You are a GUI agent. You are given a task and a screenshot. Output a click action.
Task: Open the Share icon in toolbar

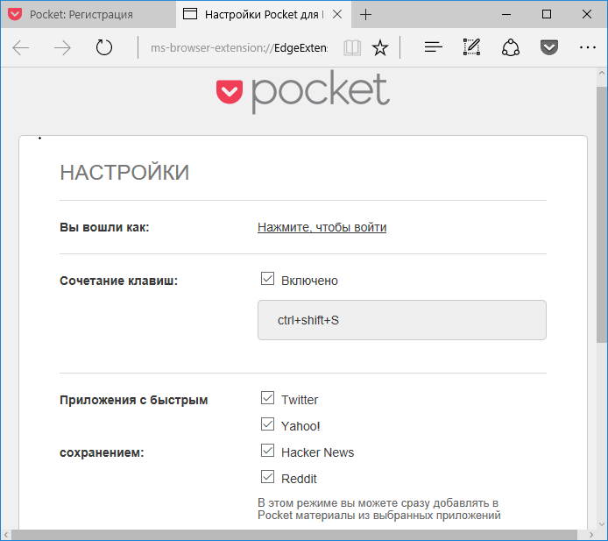tap(511, 47)
